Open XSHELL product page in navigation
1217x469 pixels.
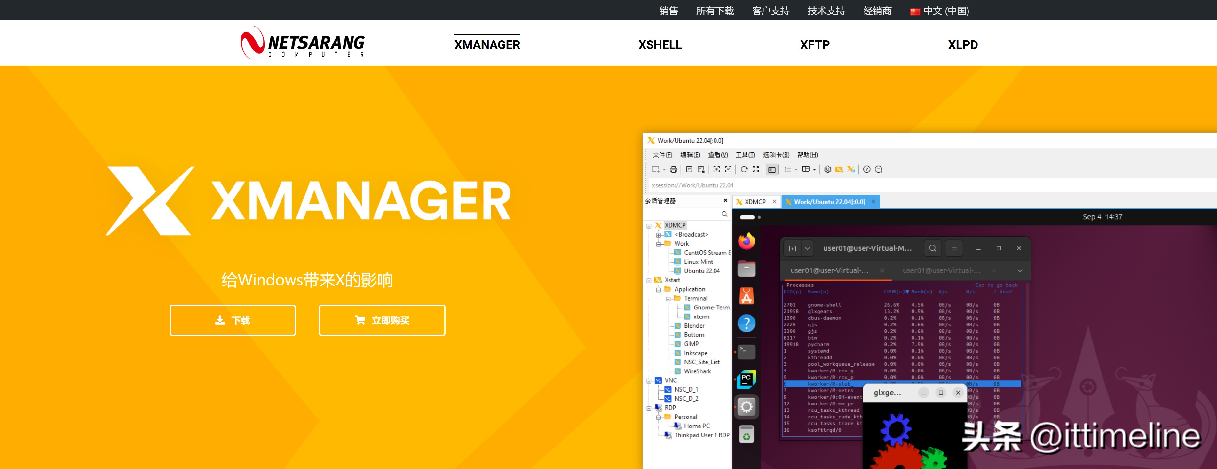pyautogui.click(x=660, y=45)
